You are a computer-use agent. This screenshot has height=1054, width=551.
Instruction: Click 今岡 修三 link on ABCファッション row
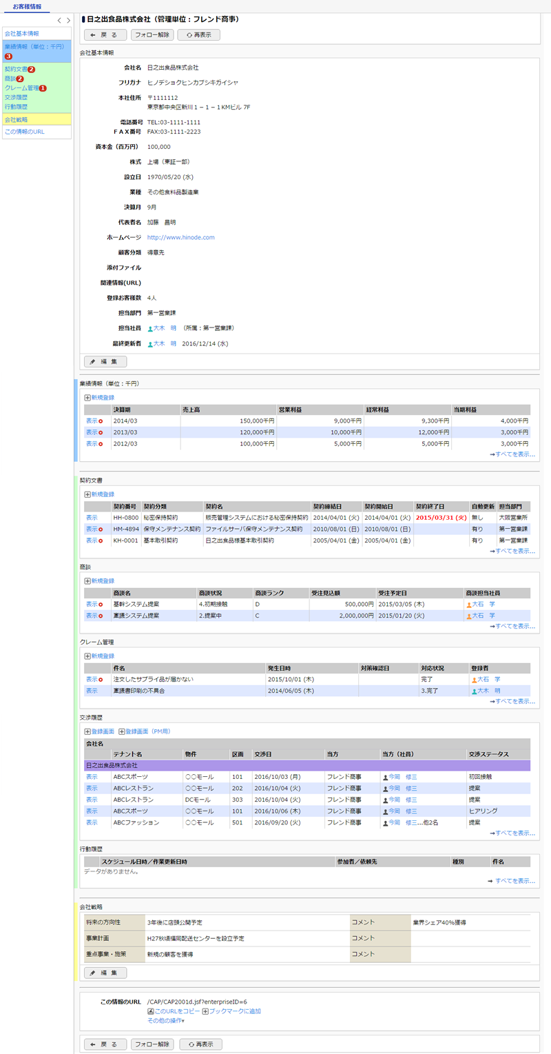pos(404,823)
